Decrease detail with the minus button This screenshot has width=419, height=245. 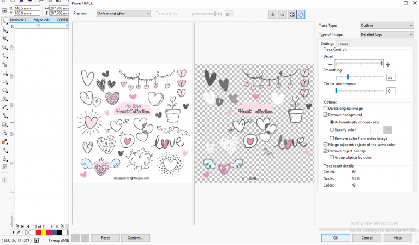pyautogui.click(x=330, y=64)
